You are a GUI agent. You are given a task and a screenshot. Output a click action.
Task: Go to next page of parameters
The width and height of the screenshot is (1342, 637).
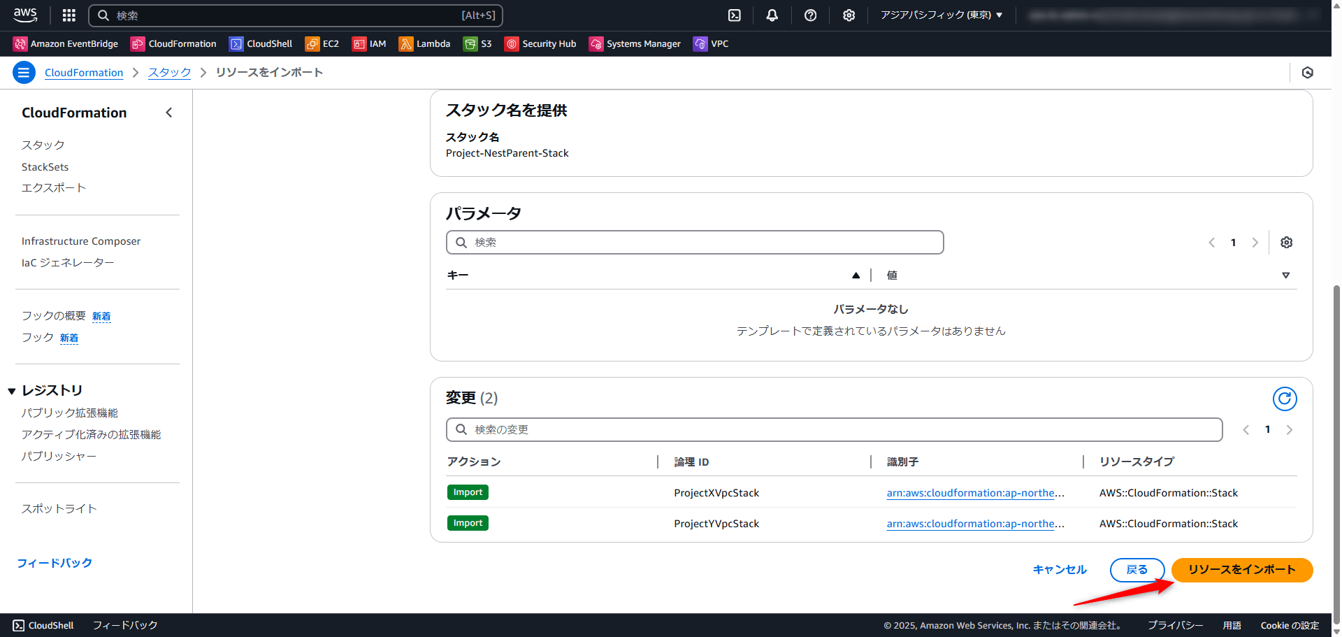(1255, 242)
